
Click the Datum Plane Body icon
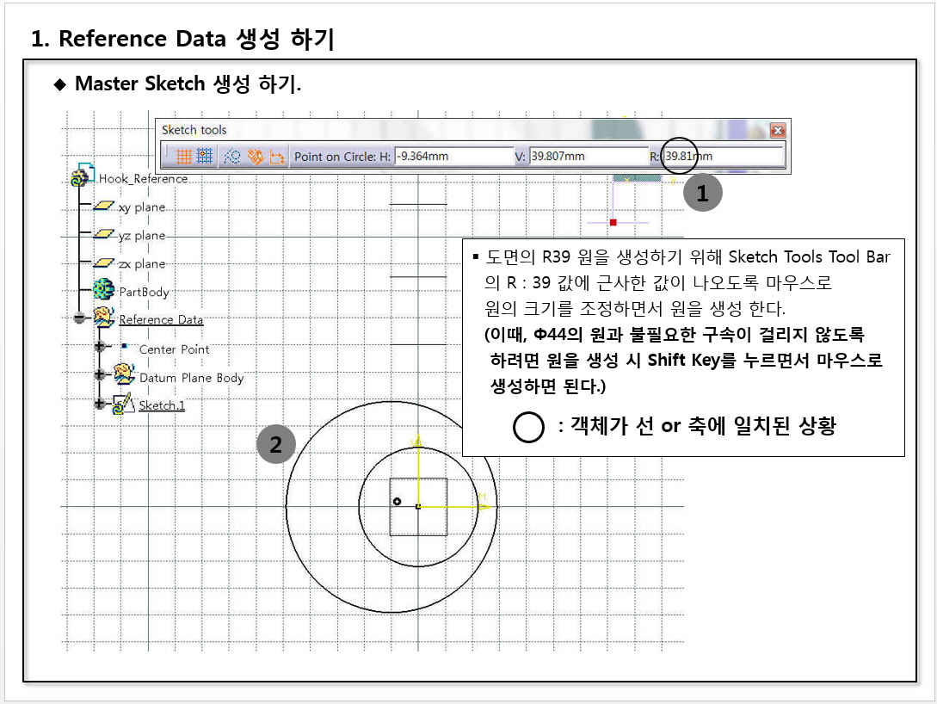pos(124,375)
